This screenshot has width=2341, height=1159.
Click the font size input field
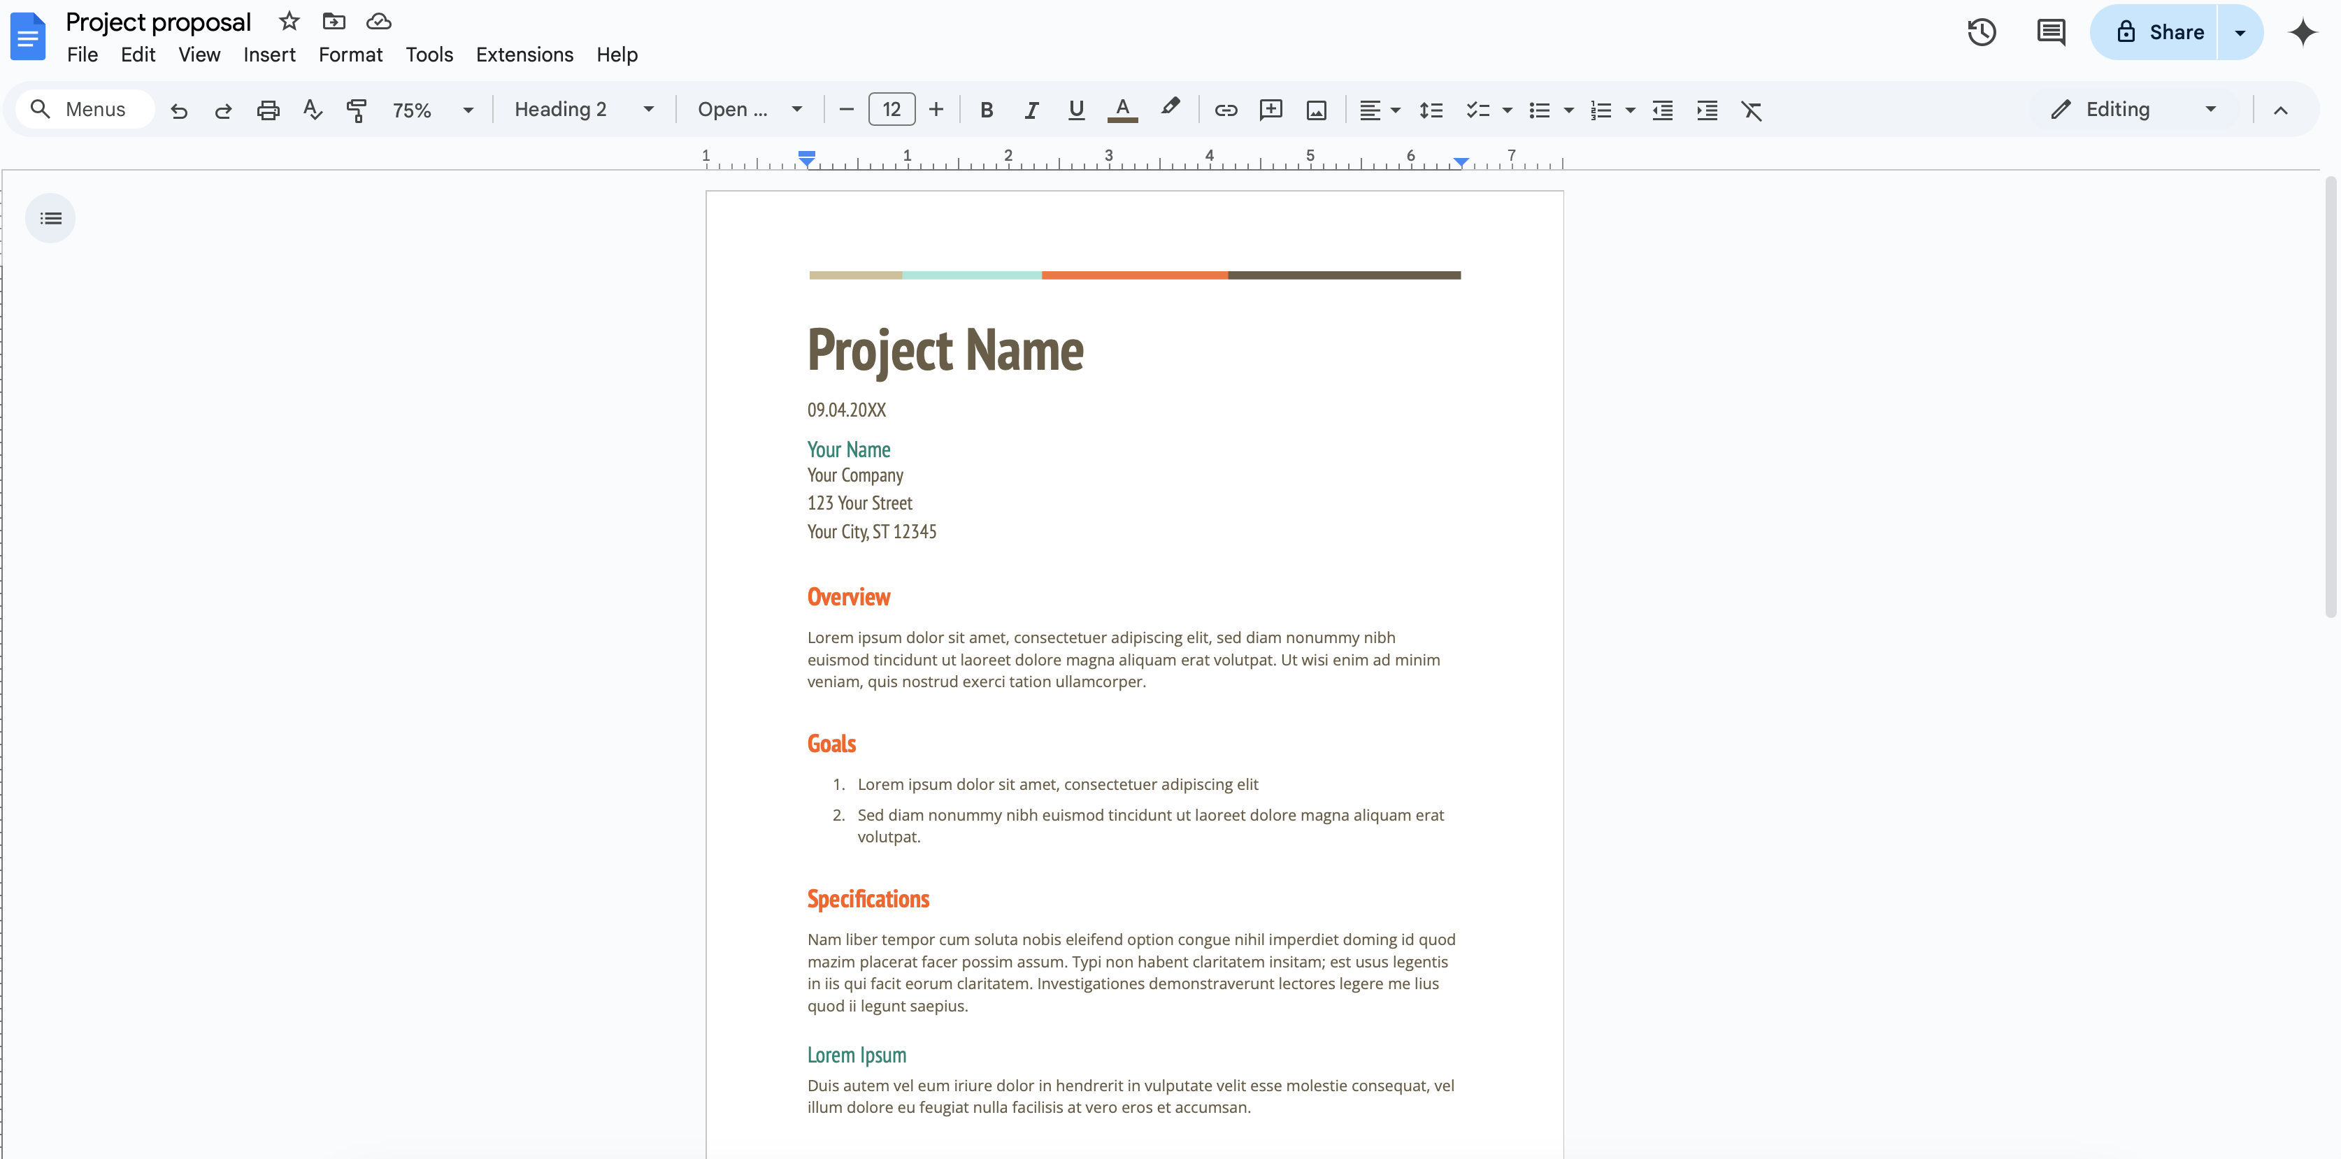(891, 110)
